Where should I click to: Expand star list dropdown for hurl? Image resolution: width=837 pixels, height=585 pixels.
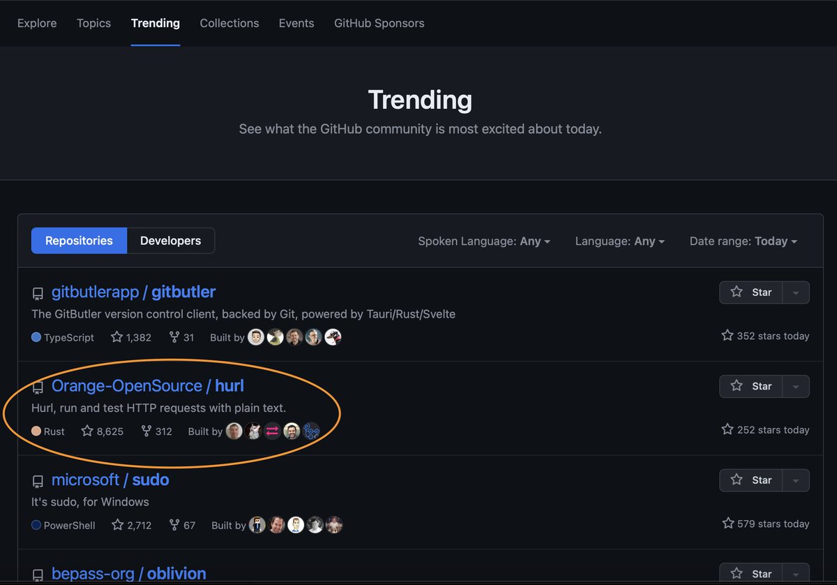tap(796, 386)
